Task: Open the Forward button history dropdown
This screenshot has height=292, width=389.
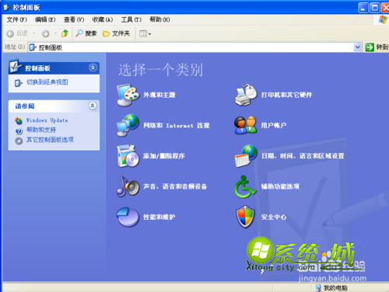Action: [x=55, y=33]
